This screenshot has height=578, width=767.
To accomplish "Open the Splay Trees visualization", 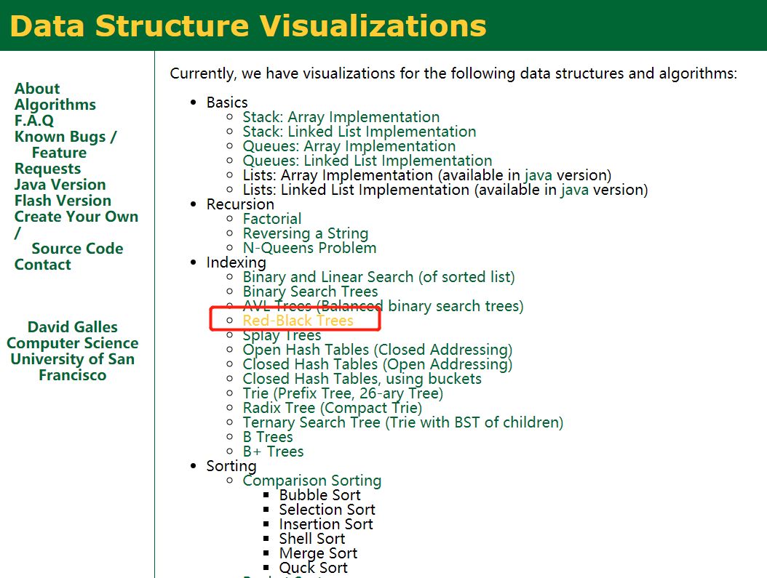I will tap(282, 335).
